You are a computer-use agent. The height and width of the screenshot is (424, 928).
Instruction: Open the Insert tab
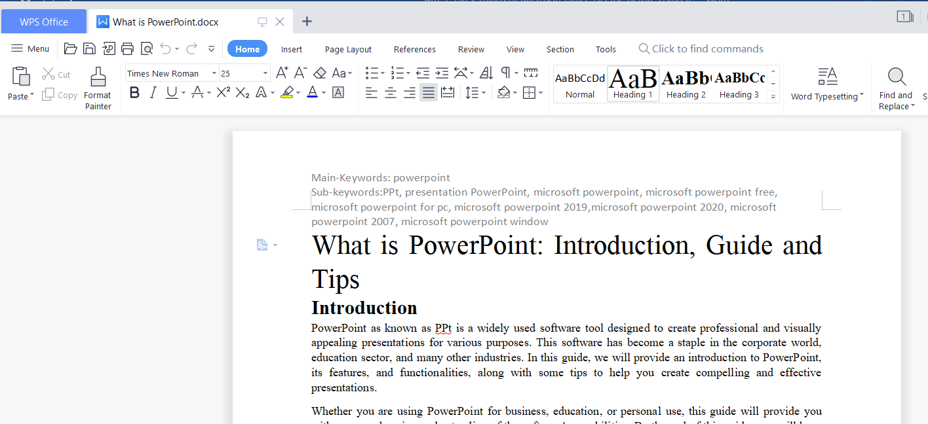[292, 49]
